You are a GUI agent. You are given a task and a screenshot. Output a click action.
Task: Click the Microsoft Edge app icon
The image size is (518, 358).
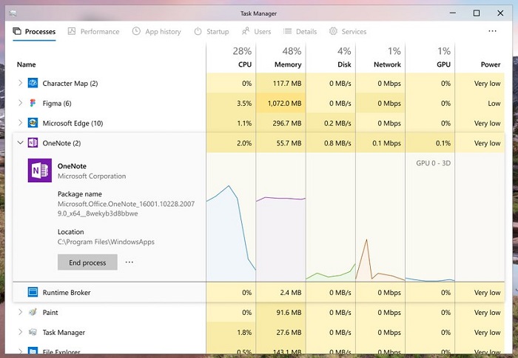pyautogui.click(x=33, y=123)
